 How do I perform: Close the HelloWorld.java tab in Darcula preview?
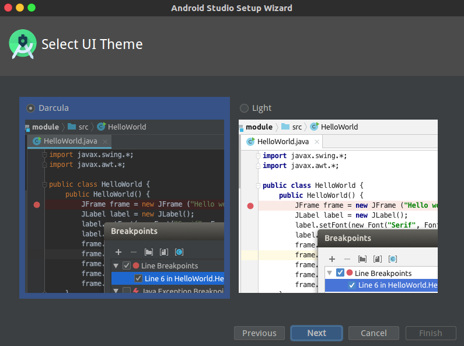pyautogui.click(x=104, y=142)
